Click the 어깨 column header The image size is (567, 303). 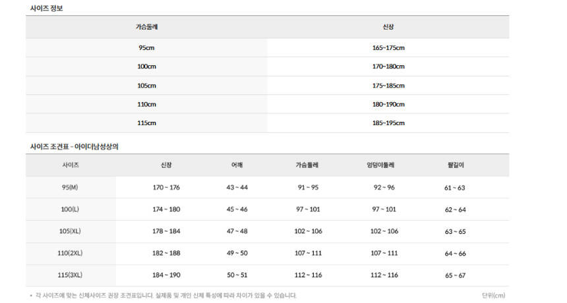tap(237, 165)
